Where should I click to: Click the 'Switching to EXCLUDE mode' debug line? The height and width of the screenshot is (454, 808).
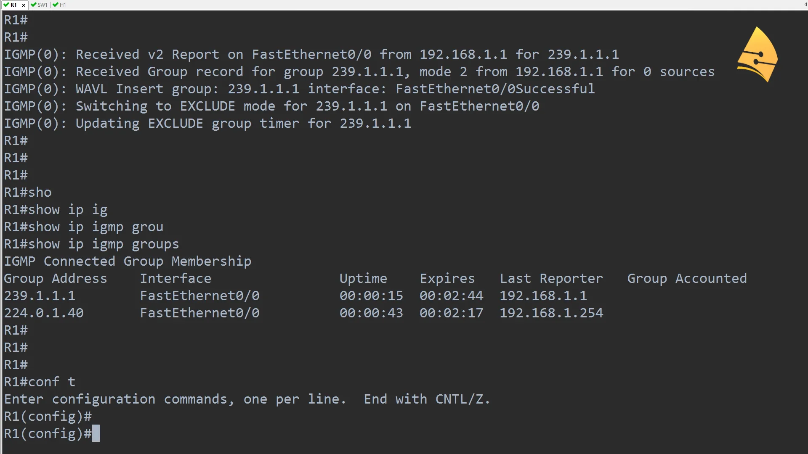coord(271,106)
